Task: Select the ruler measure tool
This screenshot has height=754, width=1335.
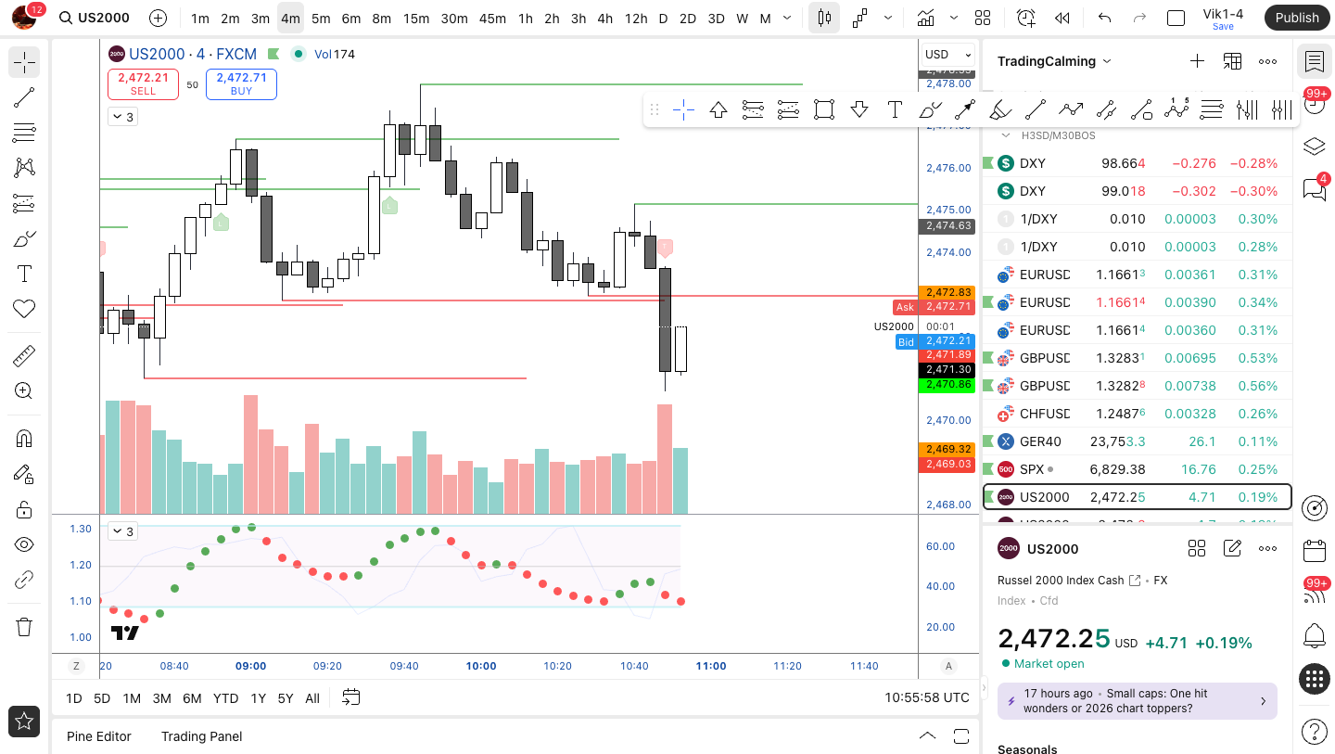Action: click(24, 356)
